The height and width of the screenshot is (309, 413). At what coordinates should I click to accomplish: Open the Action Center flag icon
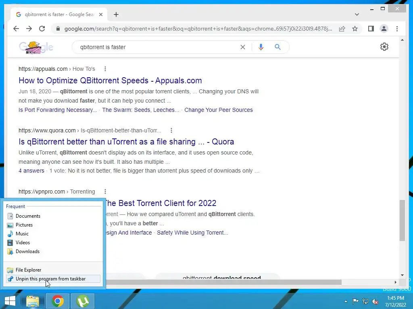[x=355, y=301]
